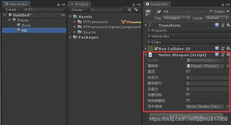
Task: Open the Tag dropdown showing Untagged
Action: tap(177, 18)
